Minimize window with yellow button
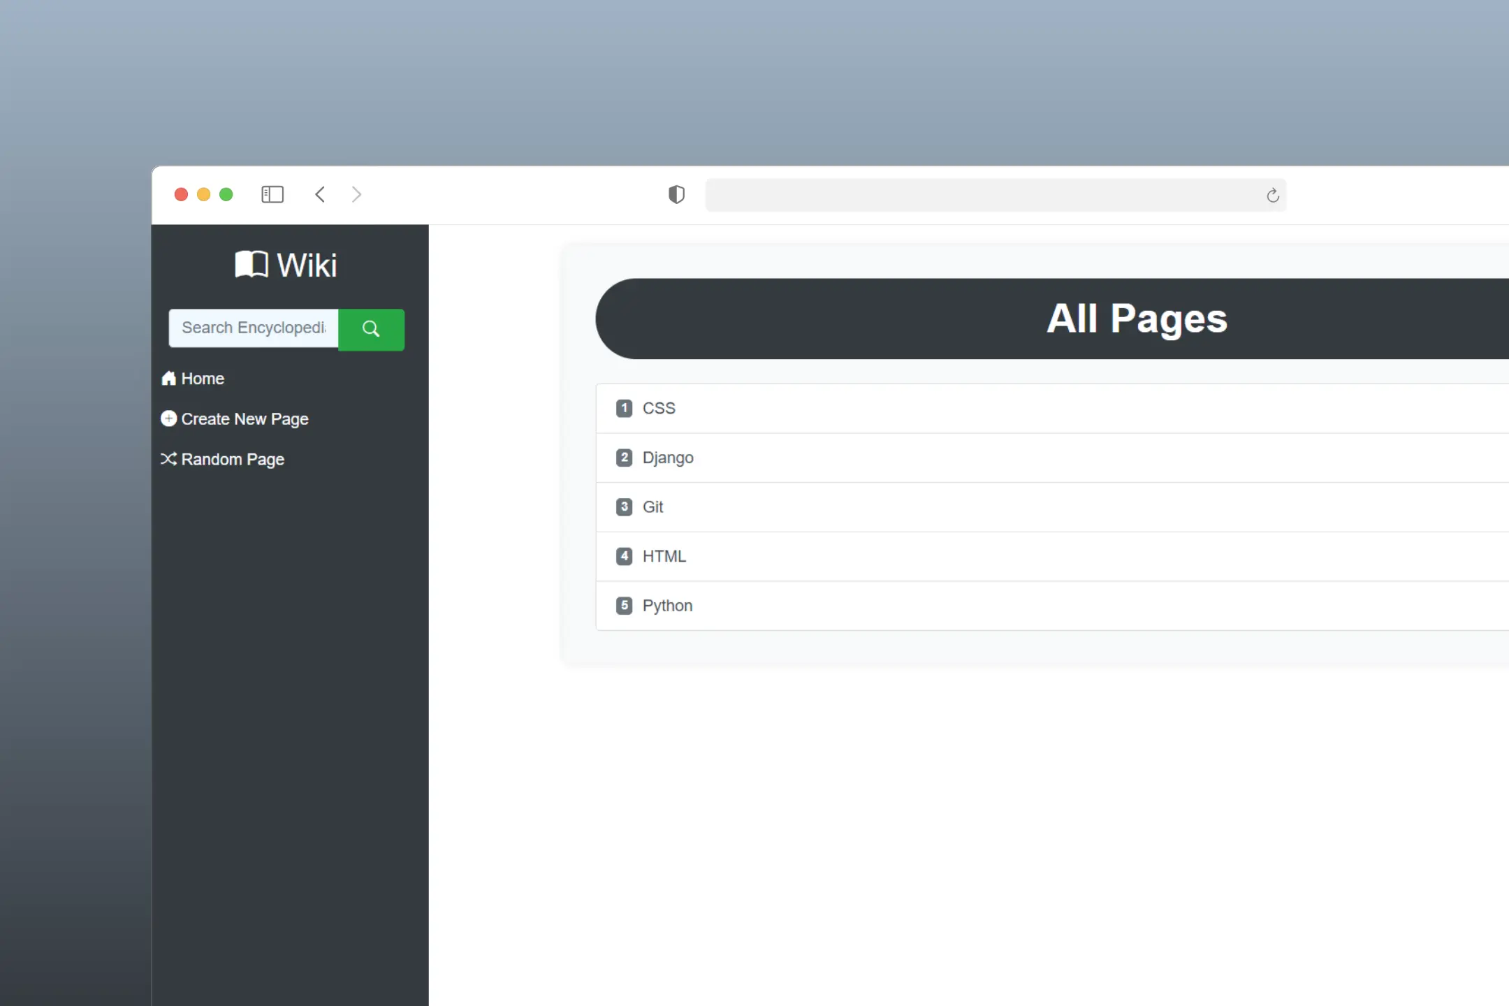The height and width of the screenshot is (1006, 1509). (203, 194)
